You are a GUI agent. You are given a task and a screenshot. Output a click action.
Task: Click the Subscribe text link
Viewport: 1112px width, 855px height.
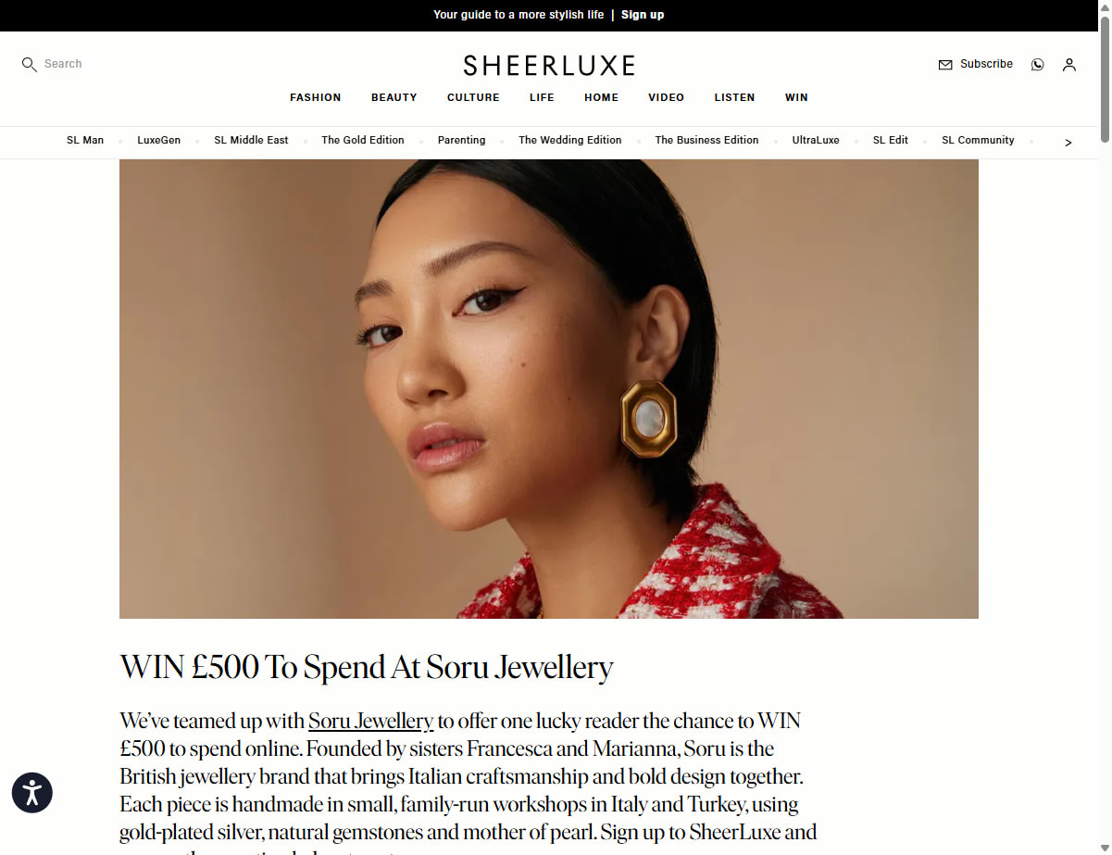pos(986,64)
